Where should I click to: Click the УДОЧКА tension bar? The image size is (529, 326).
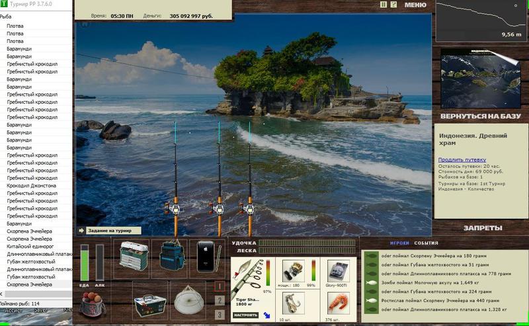307,243
